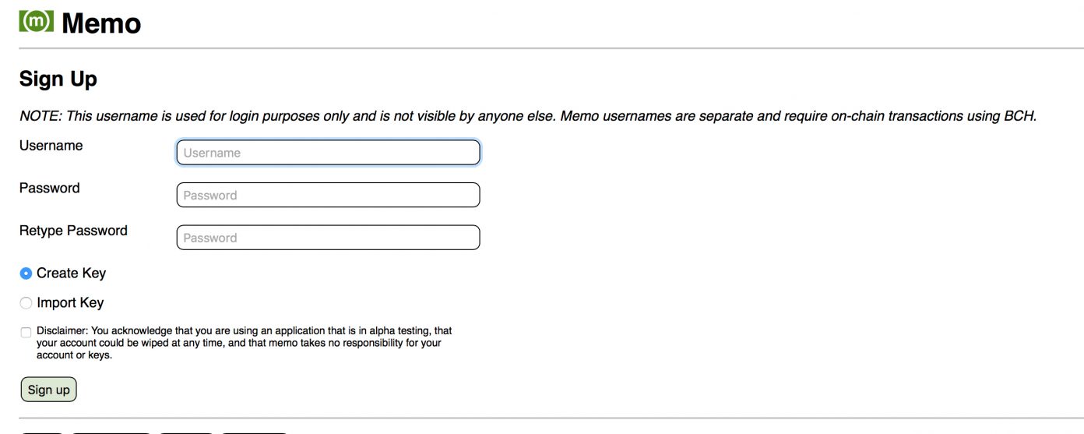Click the Sign Up page heading
1084x434 pixels.
[58, 79]
